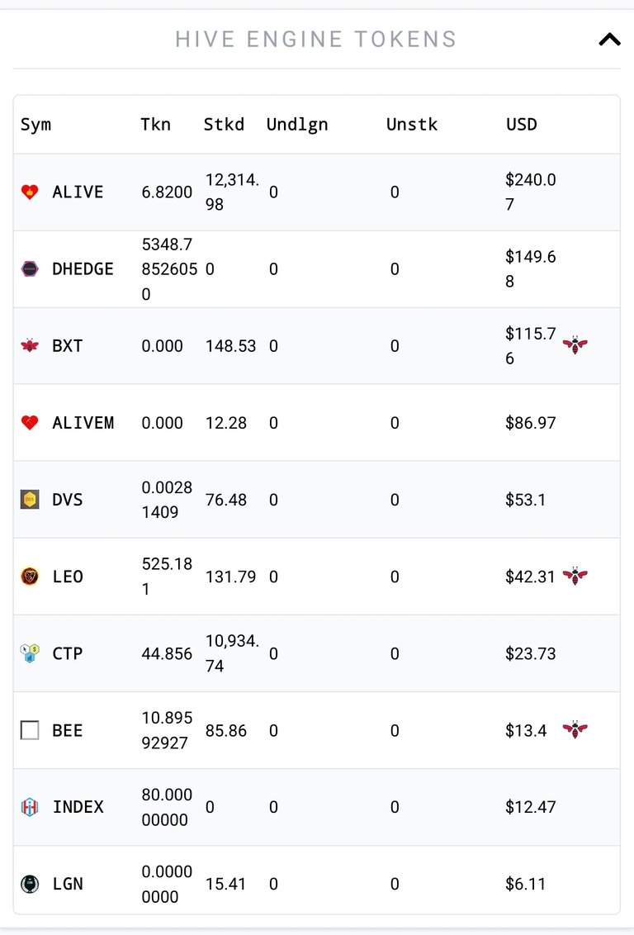Click the LGN token icon
This screenshot has height=935, width=634.
[30, 884]
